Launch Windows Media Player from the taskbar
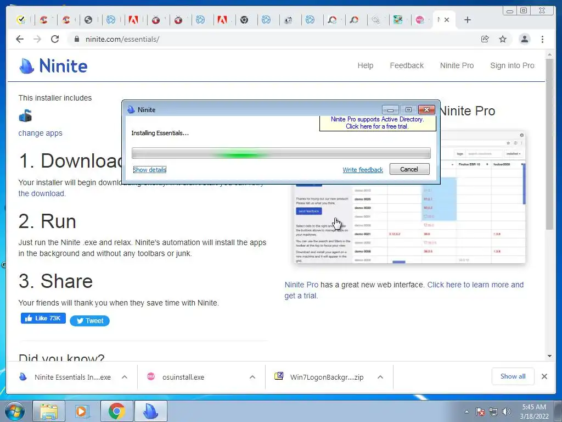The height and width of the screenshot is (422, 562). point(82,411)
